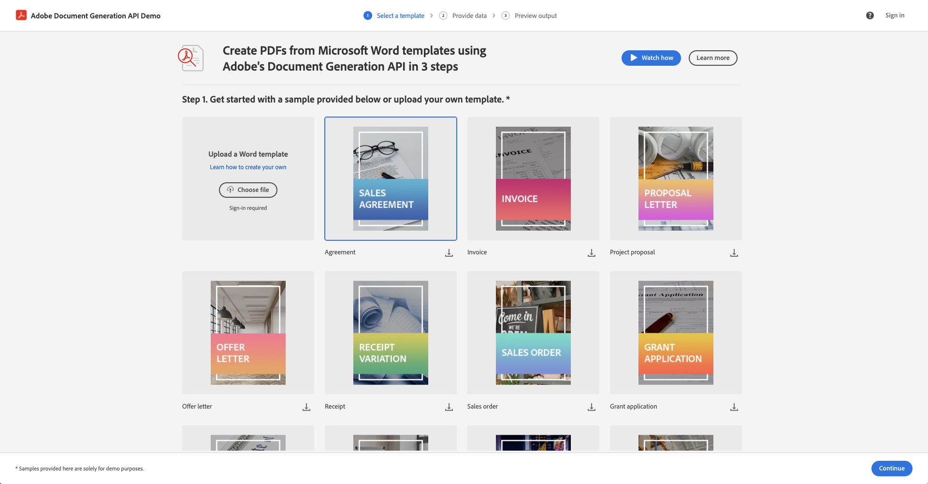The height and width of the screenshot is (484, 928).
Task: Click the Learn more button
Action: [713, 58]
